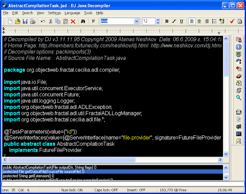
Task: Open the Tools menu
Action: tap(88, 13)
